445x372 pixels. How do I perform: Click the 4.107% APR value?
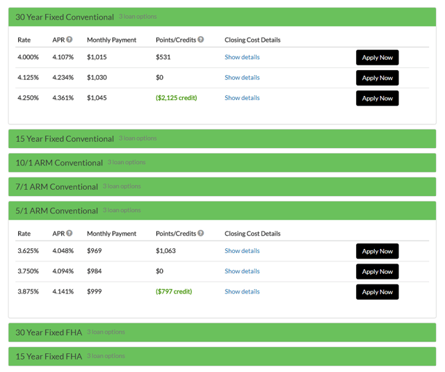click(x=63, y=57)
